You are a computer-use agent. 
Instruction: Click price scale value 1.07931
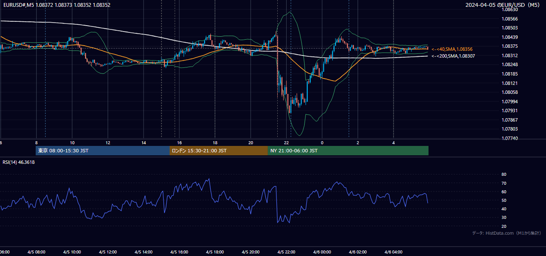509,111
